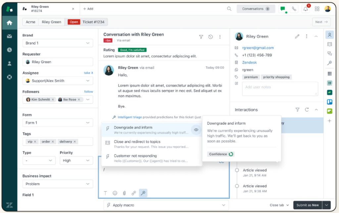Click the search magnifier icon
The height and width of the screenshot is (213, 339).
(x=229, y=9)
